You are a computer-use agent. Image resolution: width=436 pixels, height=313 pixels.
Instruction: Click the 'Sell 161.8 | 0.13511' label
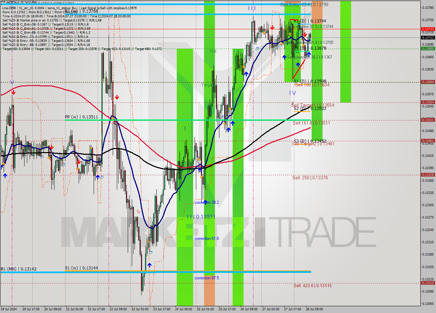pos(311,123)
